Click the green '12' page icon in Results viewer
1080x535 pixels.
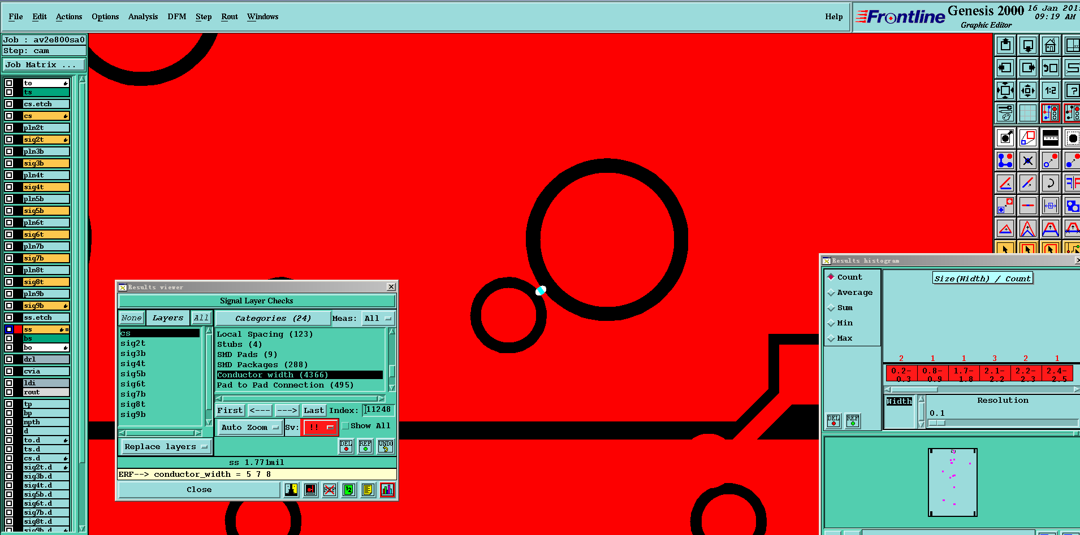pos(349,490)
